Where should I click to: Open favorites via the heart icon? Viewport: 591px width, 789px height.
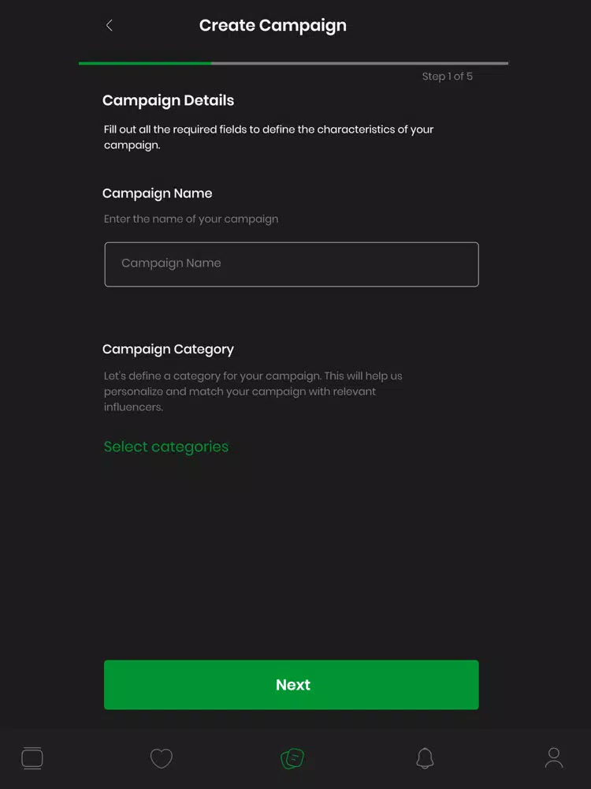pos(162,758)
